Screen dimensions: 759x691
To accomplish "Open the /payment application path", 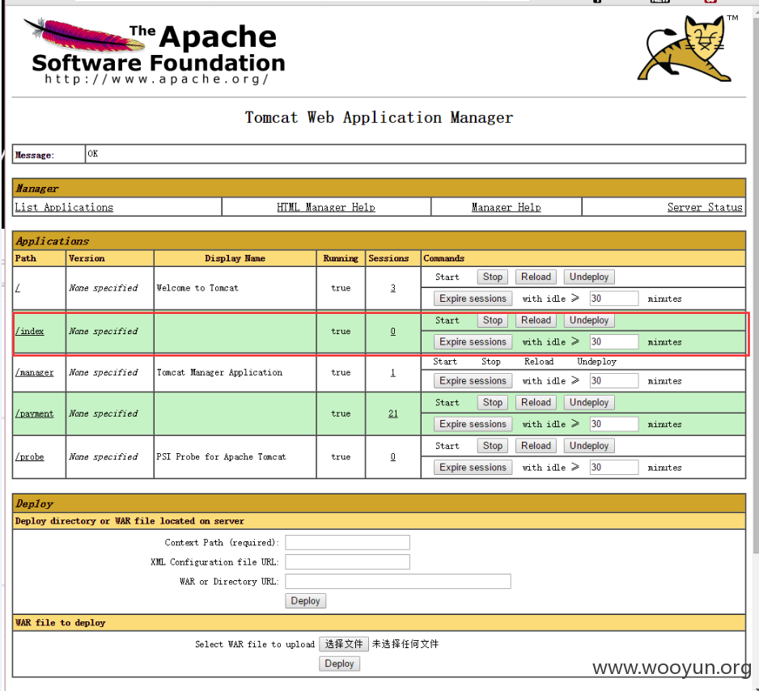I will (34, 413).
